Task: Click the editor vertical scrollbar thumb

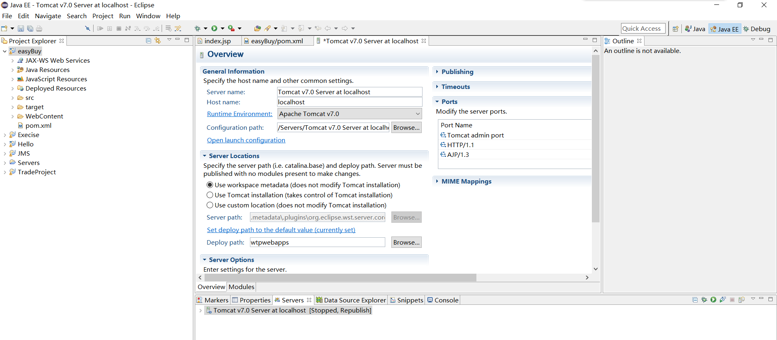Action: click(x=596, y=139)
